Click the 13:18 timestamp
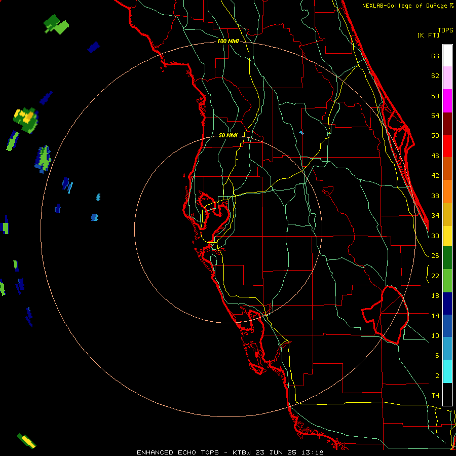The width and height of the screenshot is (456, 456). [x=312, y=452]
